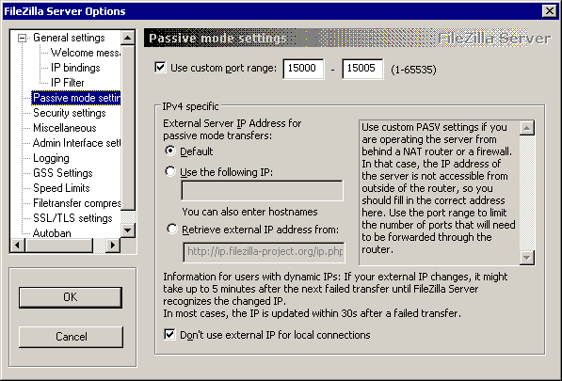This screenshot has height=381, width=562.
Task: Click tree horizontal scroll left arrow
Action: pyautogui.click(x=18, y=245)
